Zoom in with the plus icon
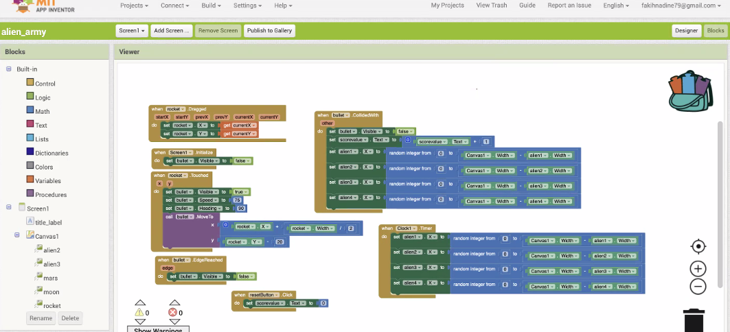The width and height of the screenshot is (730, 332). point(698,269)
